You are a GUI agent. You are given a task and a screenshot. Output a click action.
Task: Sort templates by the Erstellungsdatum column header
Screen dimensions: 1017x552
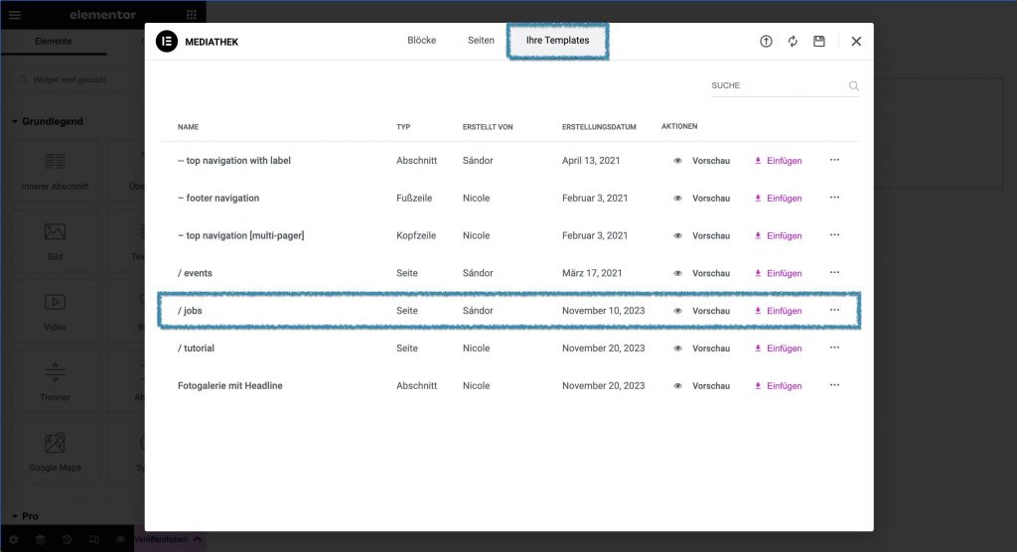click(598, 127)
